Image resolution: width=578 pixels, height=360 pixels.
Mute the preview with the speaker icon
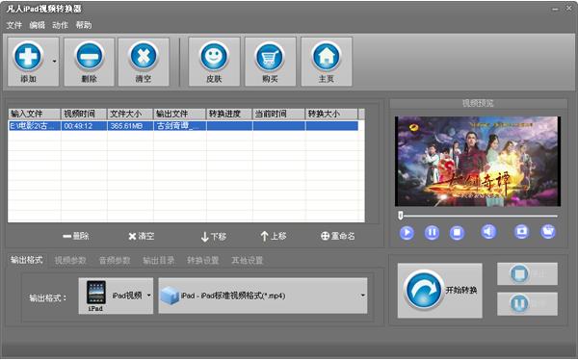[488, 232]
